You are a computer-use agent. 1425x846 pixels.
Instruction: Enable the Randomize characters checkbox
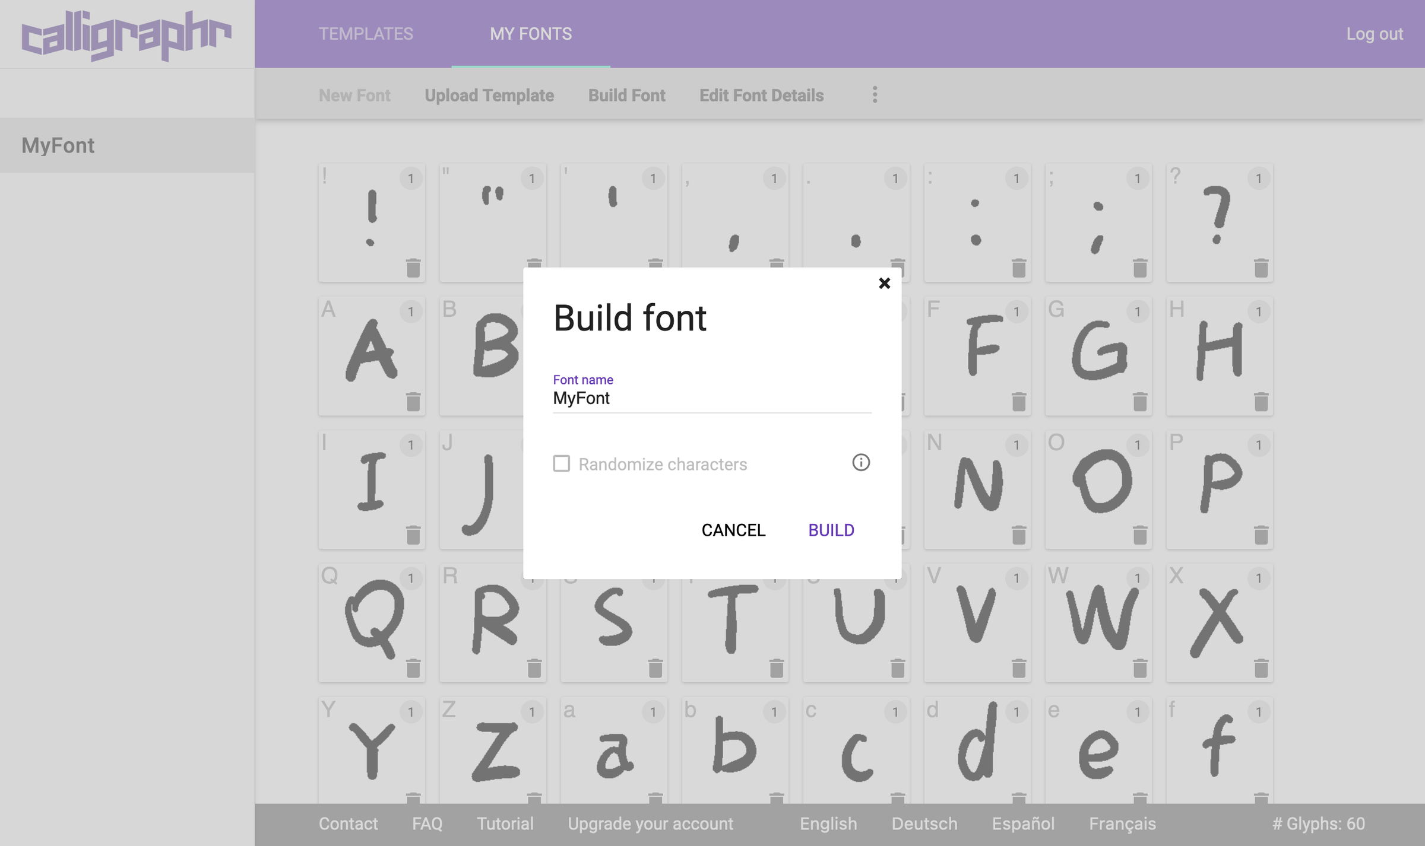coord(561,463)
